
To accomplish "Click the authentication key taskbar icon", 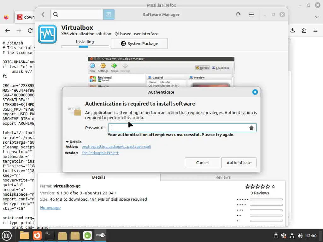I will coord(100,235).
